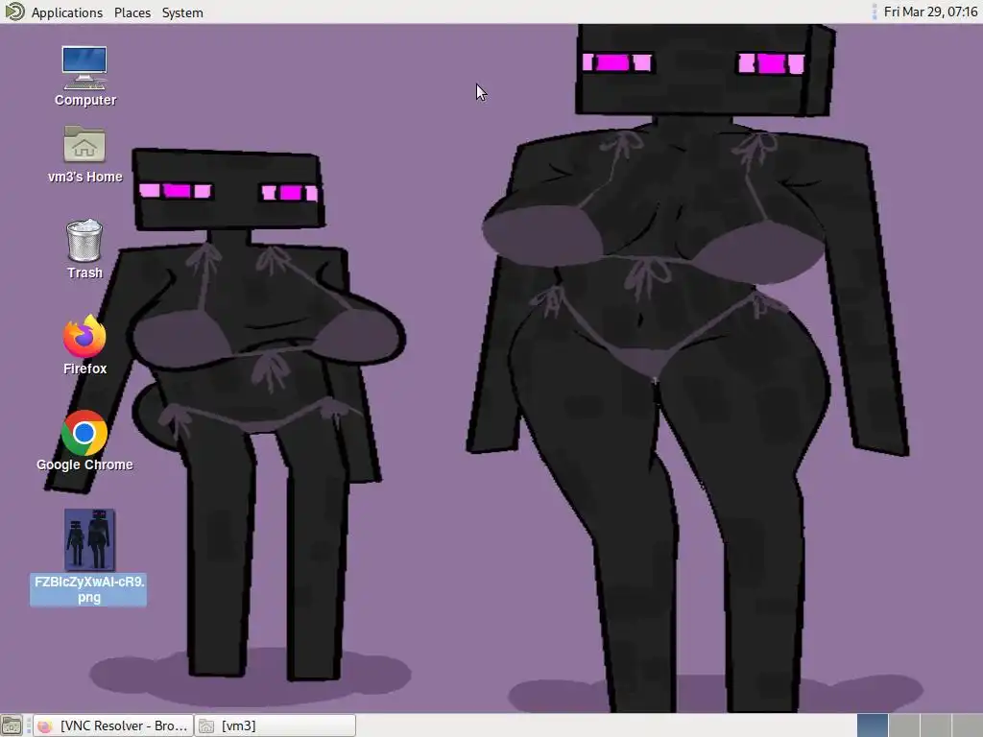
Task: Click the FZBlcZyXwAI-cR9.png filename label
Action: pyautogui.click(x=88, y=589)
